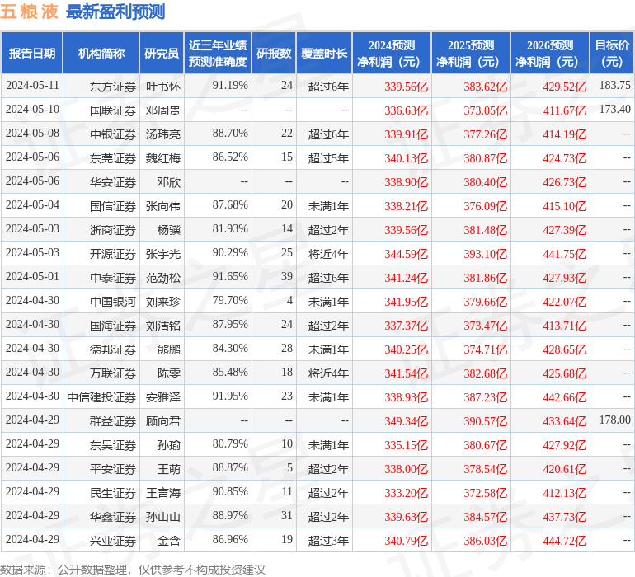Screen dimensions: 635x577
Task: Click 2024 profit value 349.34亿
Action: click(x=407, y=421)
